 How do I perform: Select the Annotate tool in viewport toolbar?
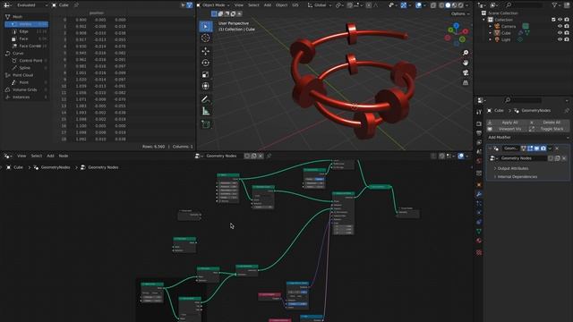click(205, 99)
